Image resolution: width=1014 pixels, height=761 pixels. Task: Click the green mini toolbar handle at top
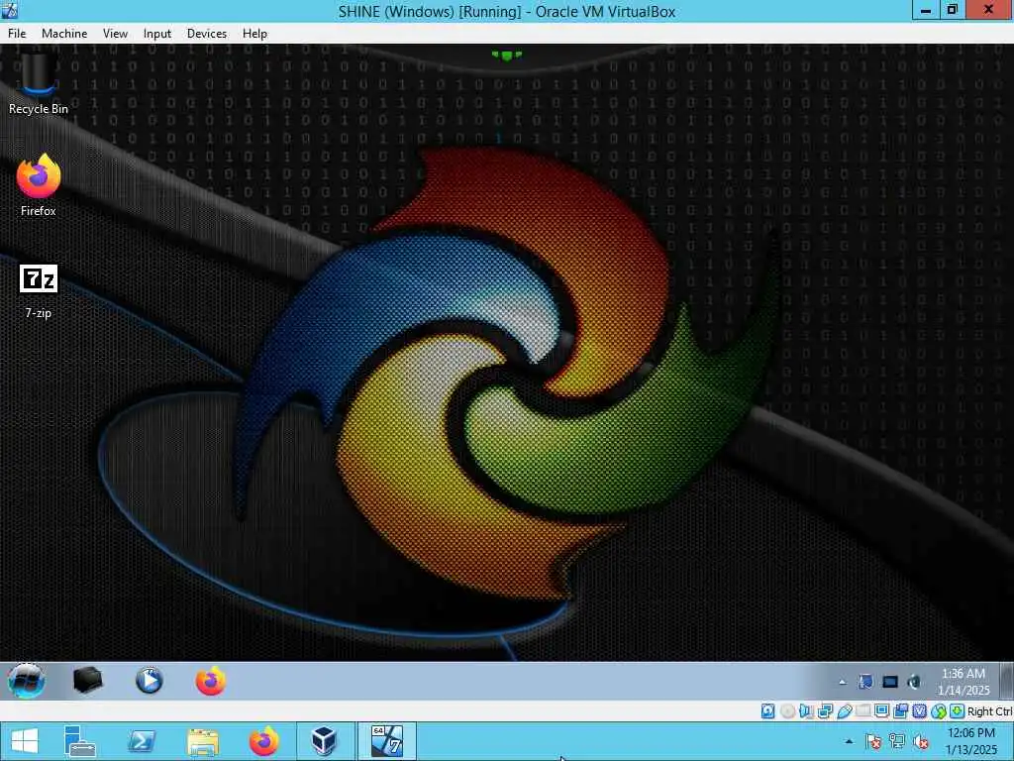507,55
